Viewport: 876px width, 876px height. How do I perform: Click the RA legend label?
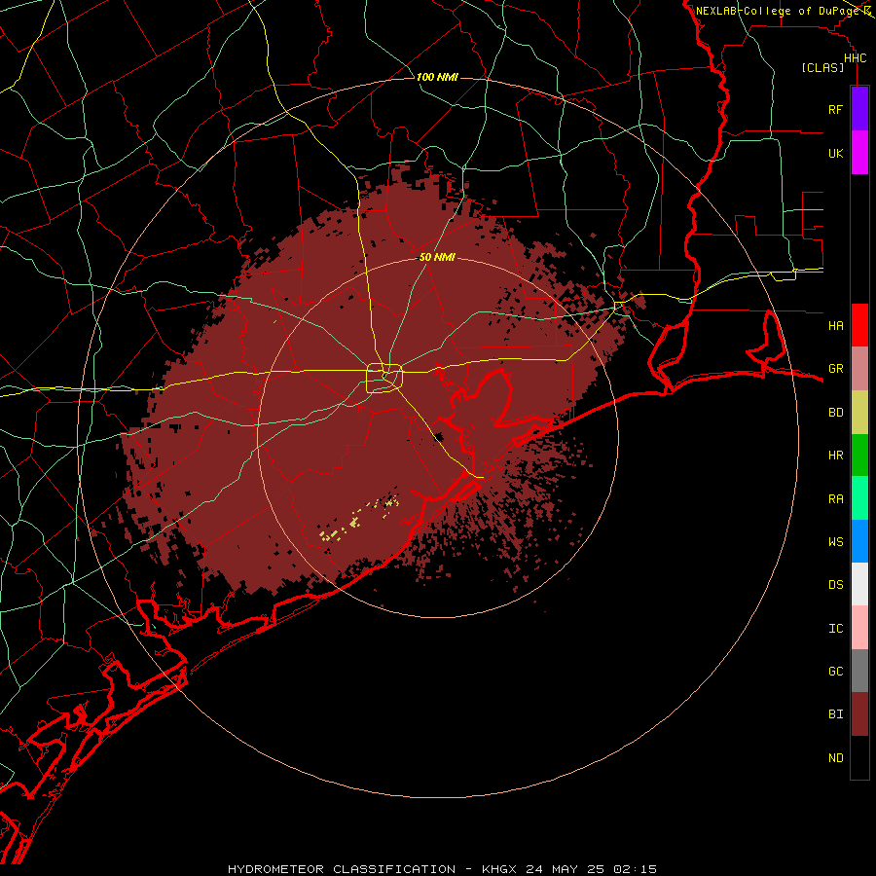[x=835, y=499]
